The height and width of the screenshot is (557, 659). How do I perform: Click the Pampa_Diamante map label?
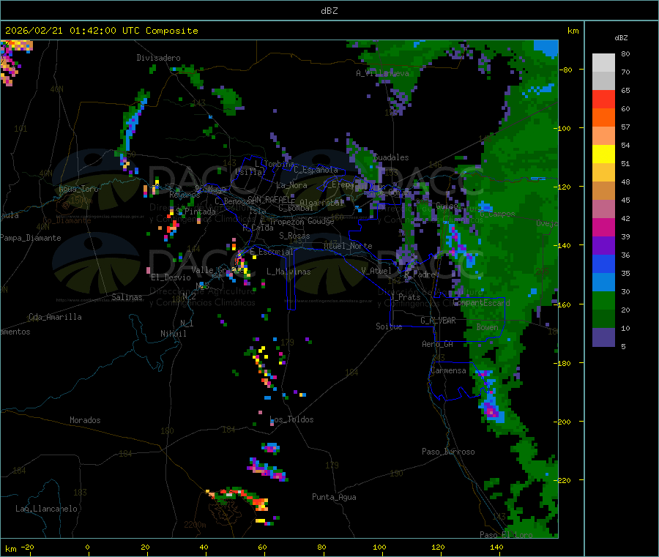click(31, 238)
